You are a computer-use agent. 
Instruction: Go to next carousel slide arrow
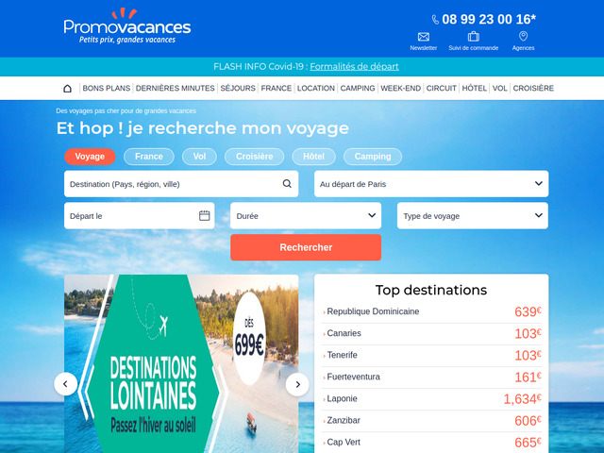297,384
